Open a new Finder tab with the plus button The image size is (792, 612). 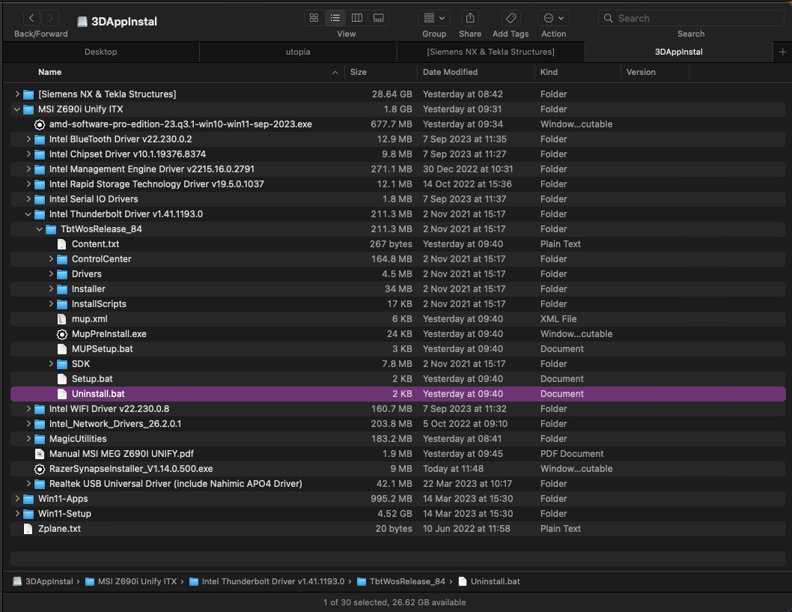pos(782,52)
